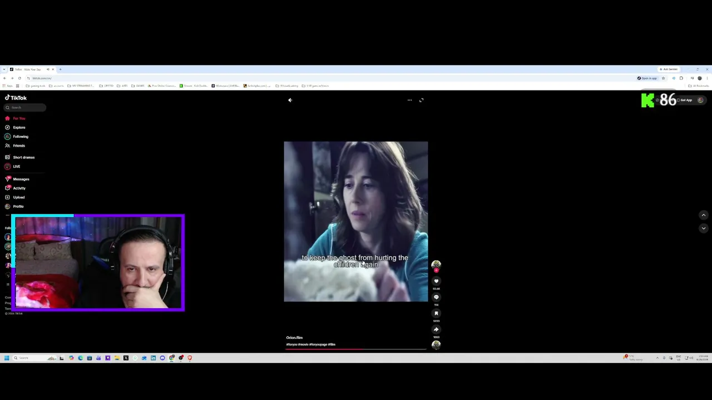Screen dimensions: 712x400
Task: Click the Ask Gemini button
Action: click(x=669, y=69)
